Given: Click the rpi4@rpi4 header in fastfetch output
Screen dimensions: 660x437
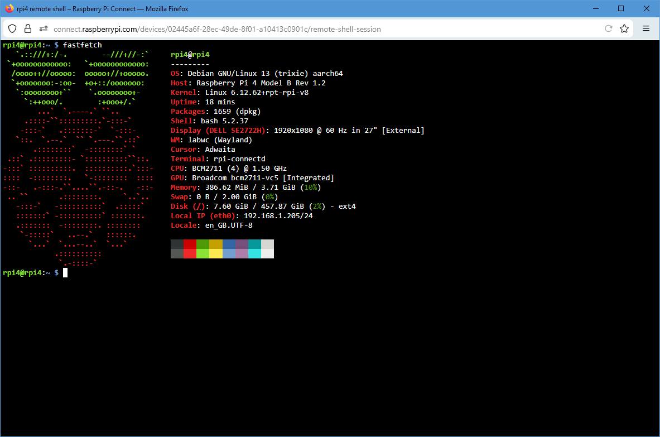Looking at the screenshot, I should tap(190, 55).
